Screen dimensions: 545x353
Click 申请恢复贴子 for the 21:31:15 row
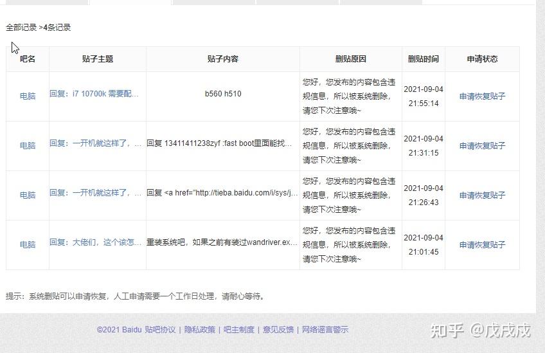point(482,146)
